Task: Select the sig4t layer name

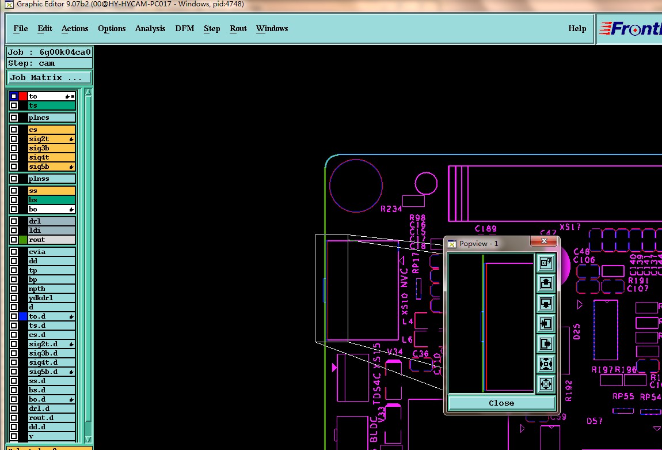Action: (x=51, y=157)
